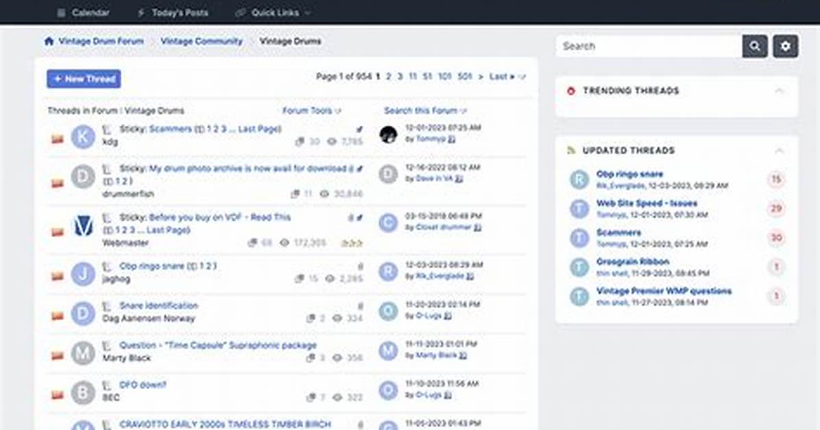Jump to the Last page
820x430 pixels.
tap(501, 77)
